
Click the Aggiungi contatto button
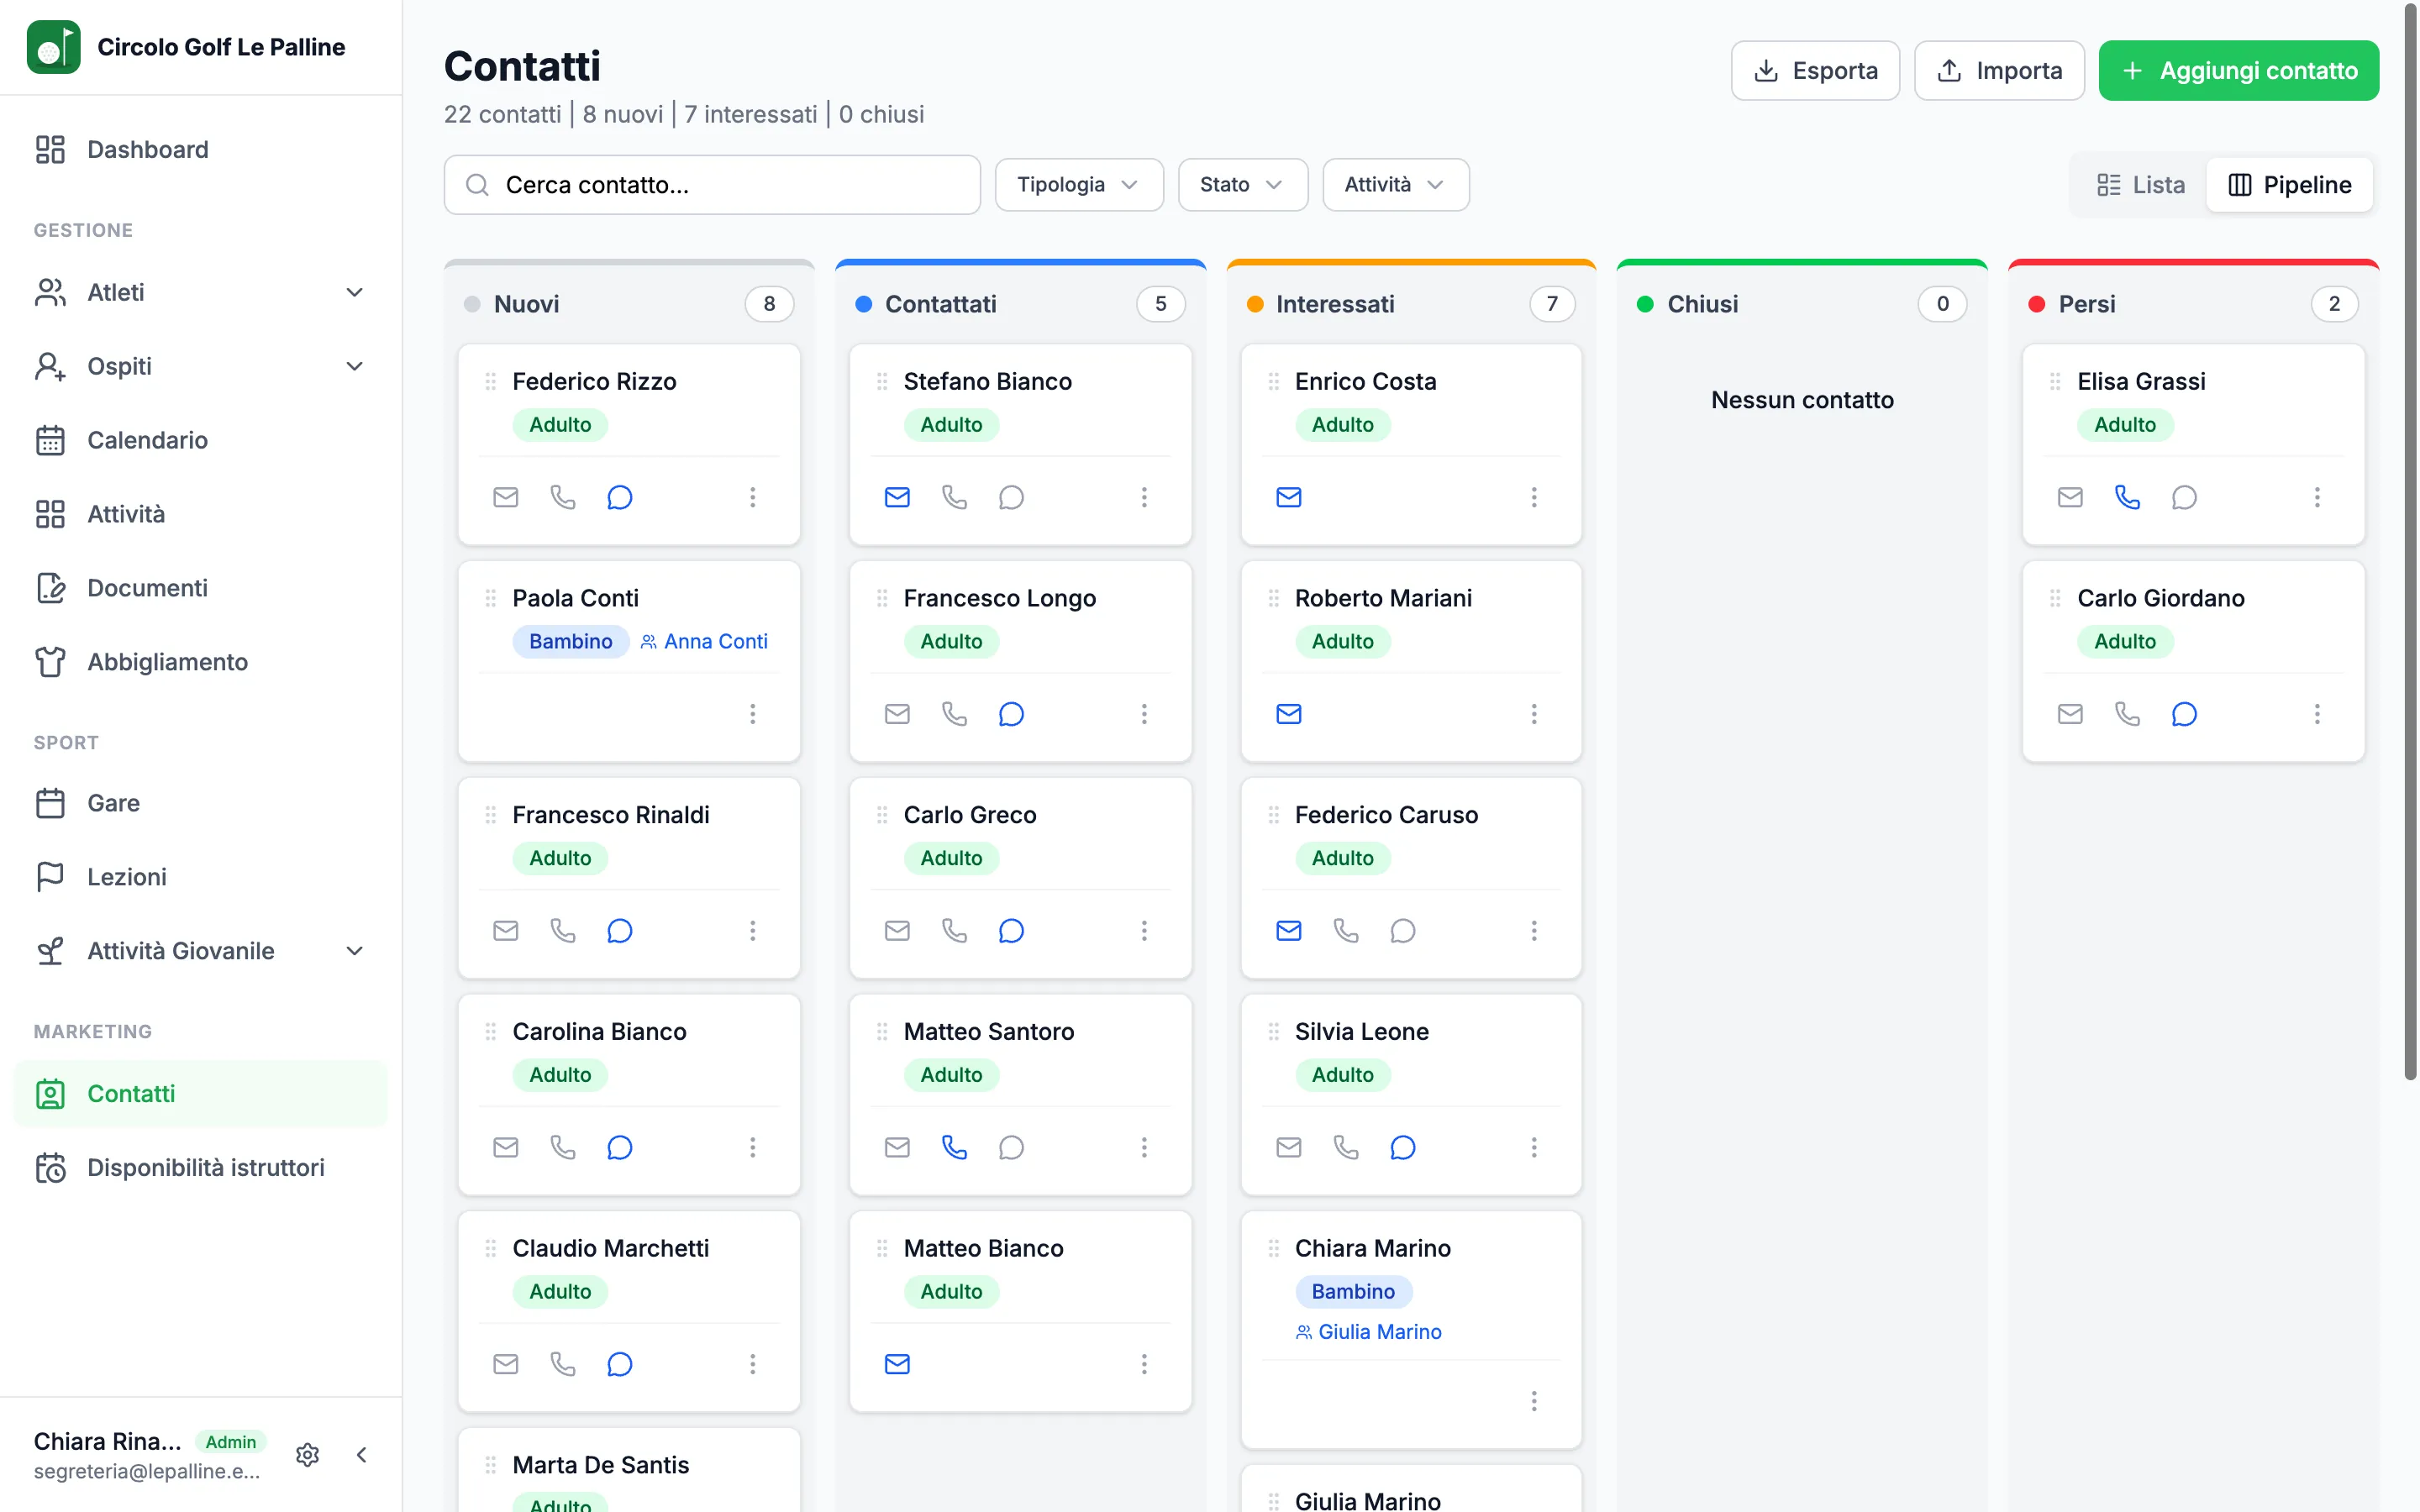2238,71
